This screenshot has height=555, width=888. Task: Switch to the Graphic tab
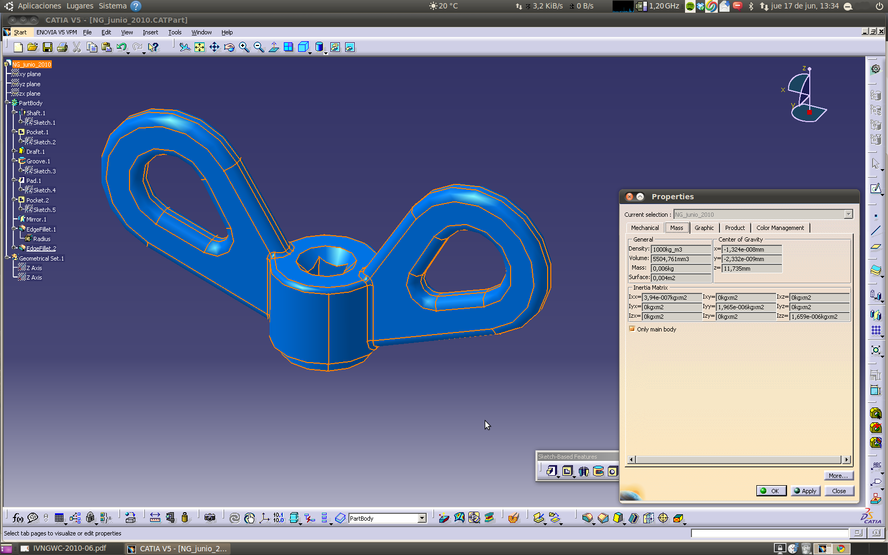point(704,228)
